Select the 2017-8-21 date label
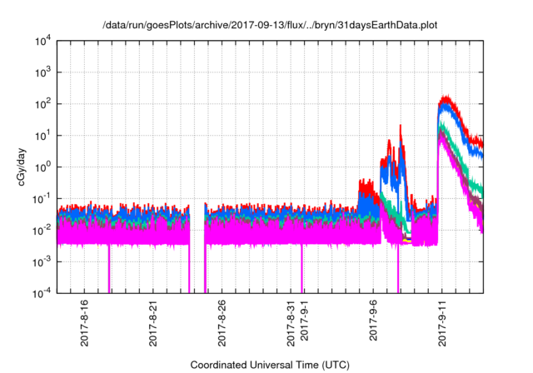The height and width of the screenshot is (373, 533). [x=153, y=323]
